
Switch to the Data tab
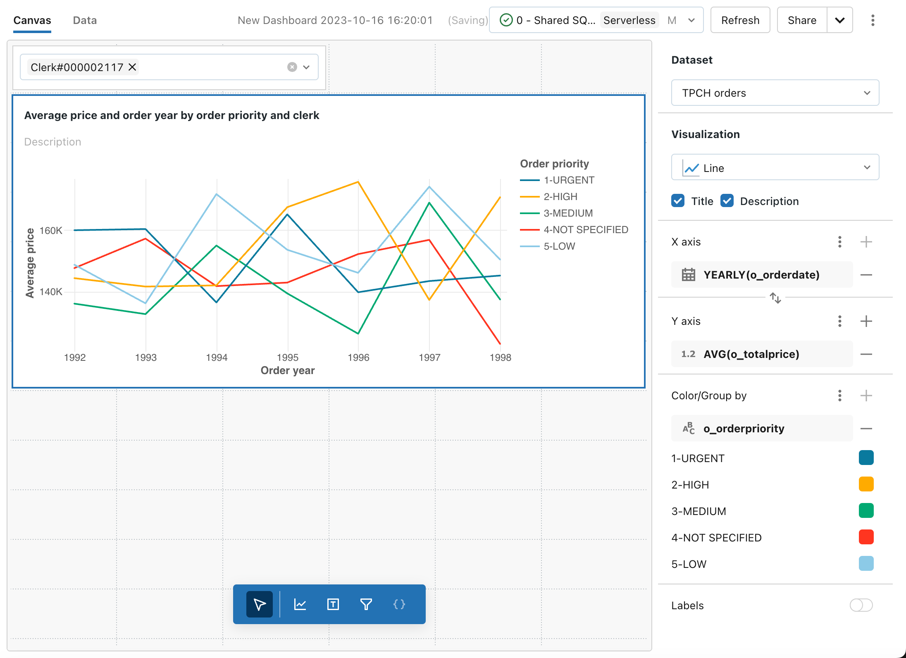point(84,20)
